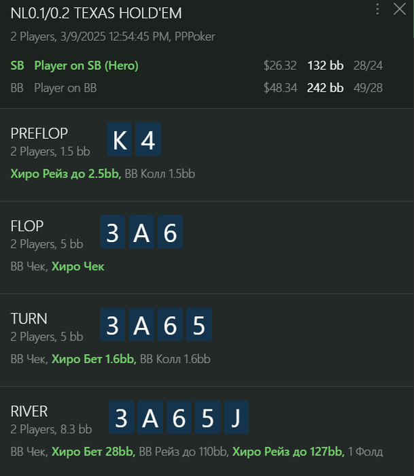Click the river Jack card
This screenshot has width=414, height=476.
(237, 417)
